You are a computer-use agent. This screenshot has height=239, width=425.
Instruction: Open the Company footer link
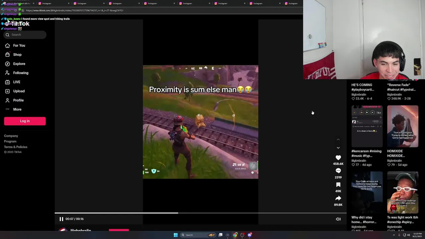click(x=11, y=136)
